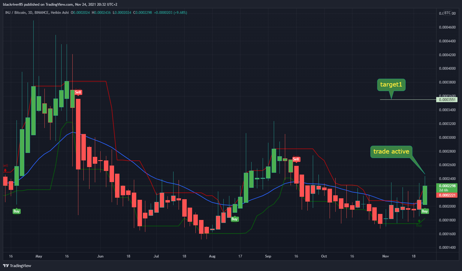Click the 'trade active' callout label
This screenshot has height=271, width=462.
point(391,152)
